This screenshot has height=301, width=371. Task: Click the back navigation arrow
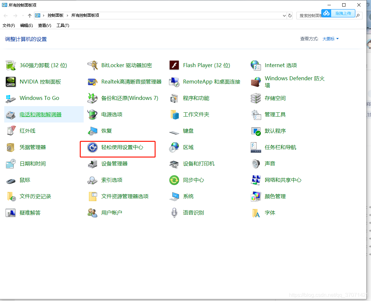tap(6, 16)
